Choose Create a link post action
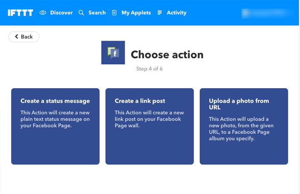This screenshot has height=194, width=300. pyautogui.click(x=150, y=126)
